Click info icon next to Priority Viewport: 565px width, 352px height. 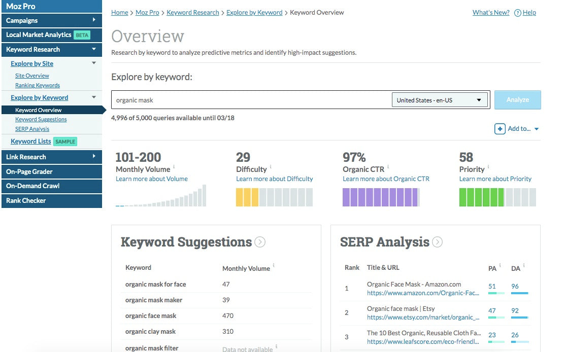pos(488,167)
